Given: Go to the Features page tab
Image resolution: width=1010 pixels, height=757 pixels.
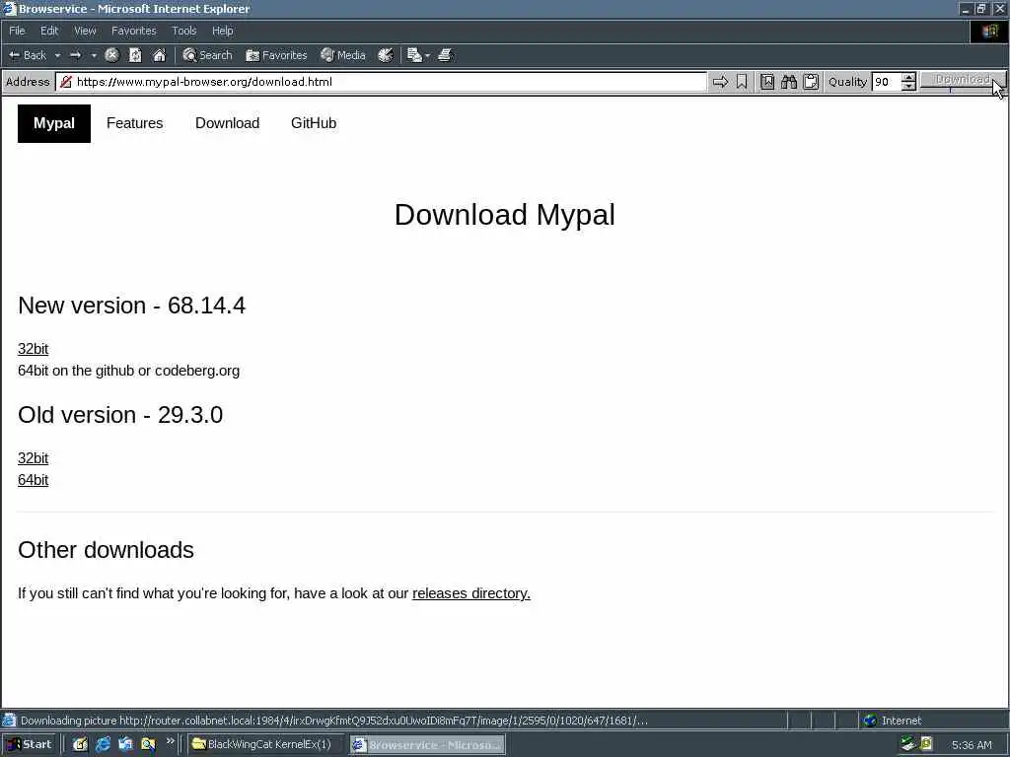Looking at the screenshot, I should tap(134, 123).
